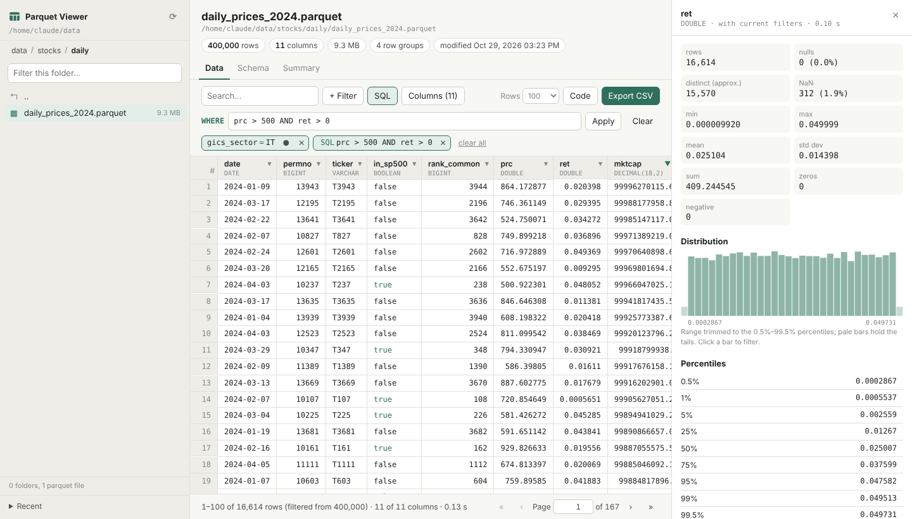912x519 pixels.
Task: Click the Code button
Action: click(580, 96)
